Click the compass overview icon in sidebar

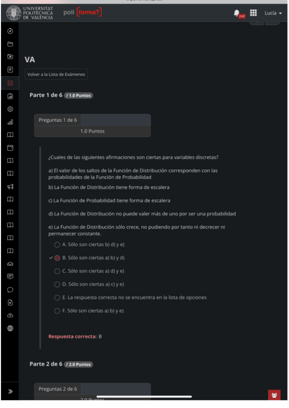click(10, 31)
